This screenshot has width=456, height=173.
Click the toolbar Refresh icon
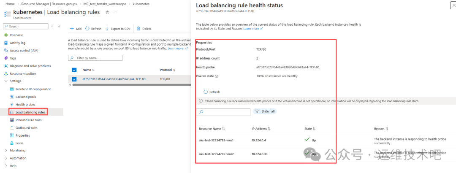click(87, 29)
